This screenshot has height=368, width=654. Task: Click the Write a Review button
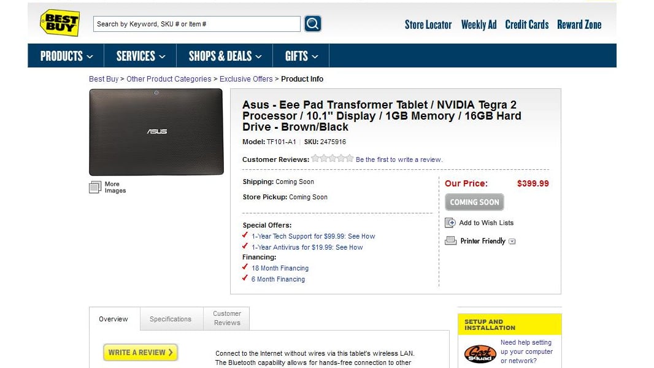click(140, 353)
